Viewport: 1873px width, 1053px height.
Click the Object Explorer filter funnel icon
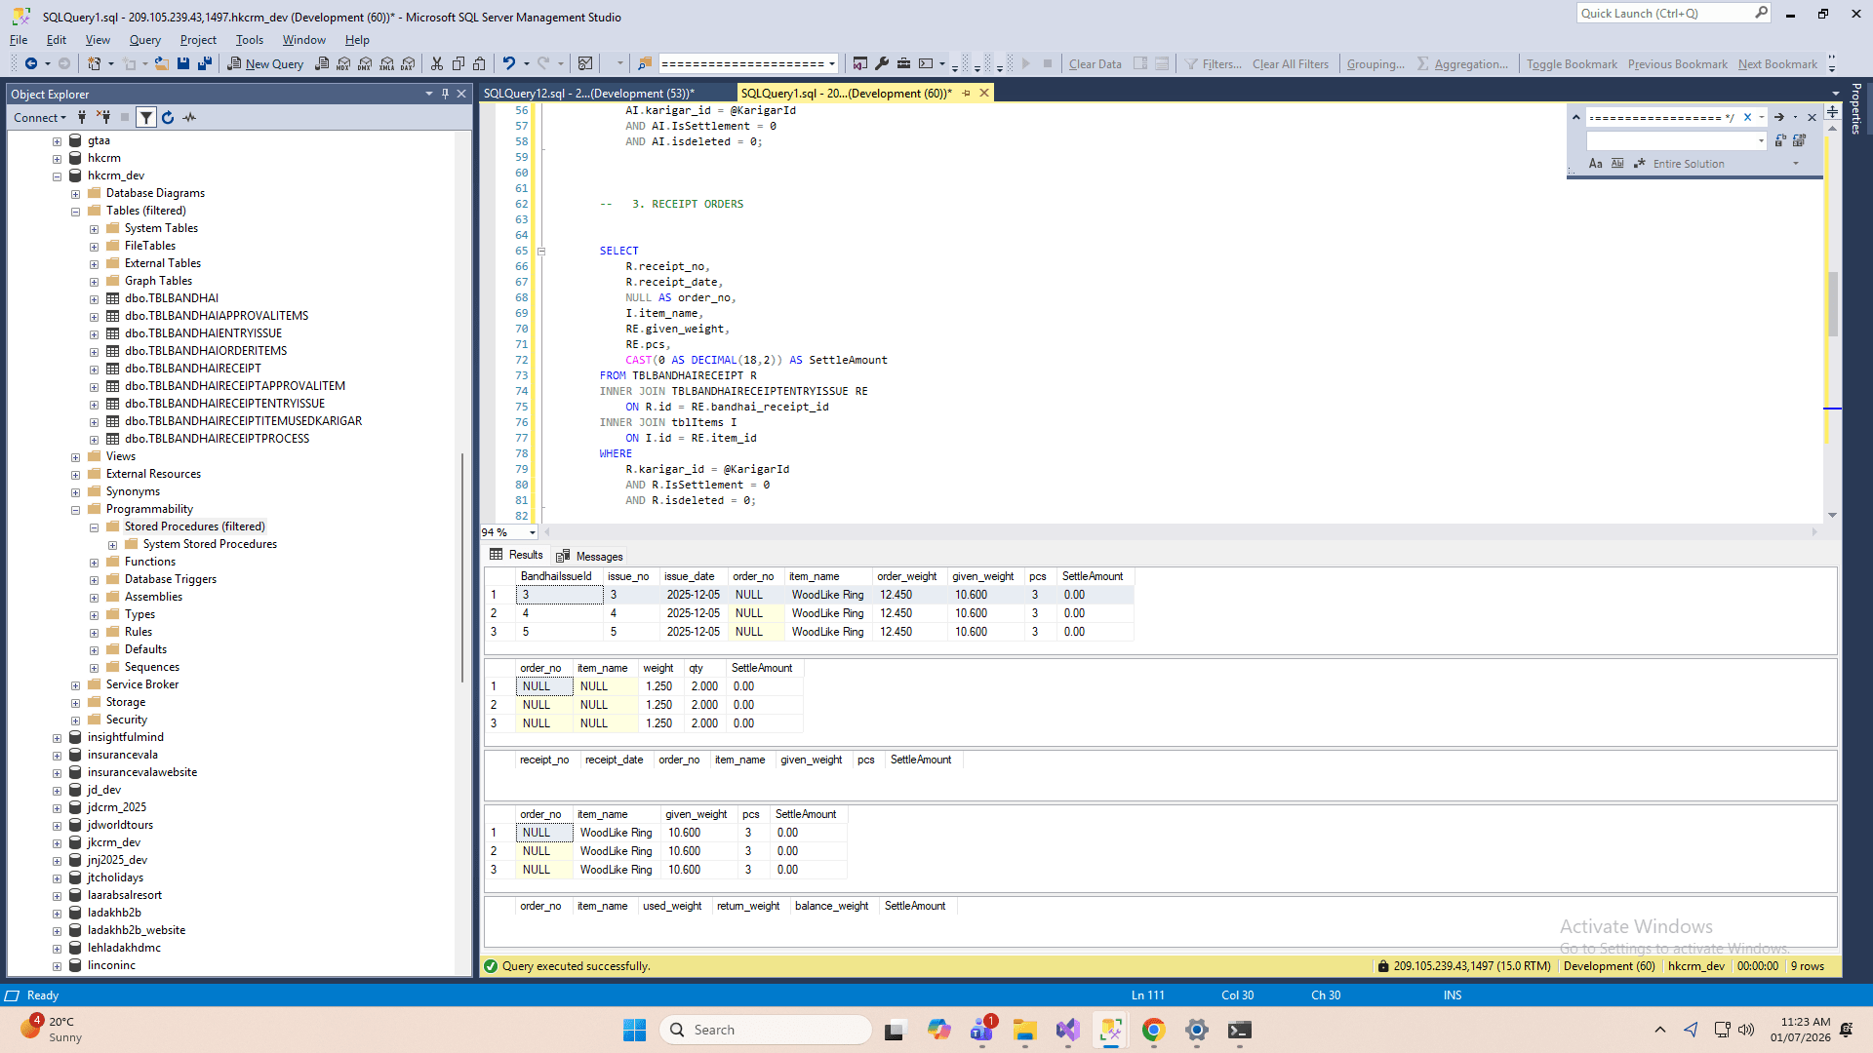[145, 118]
